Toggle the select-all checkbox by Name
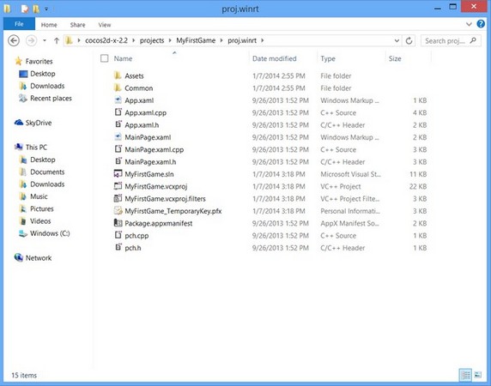The image size is (491, 386). 104,58
